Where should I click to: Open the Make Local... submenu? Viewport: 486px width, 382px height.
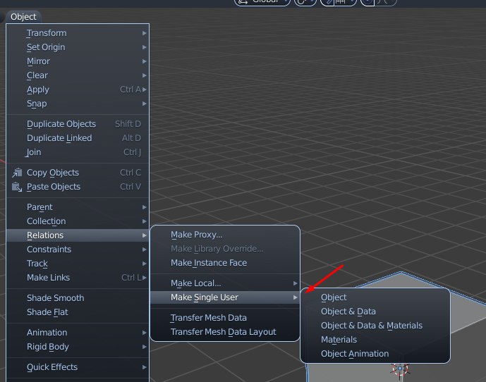click(x=225, y=283)
